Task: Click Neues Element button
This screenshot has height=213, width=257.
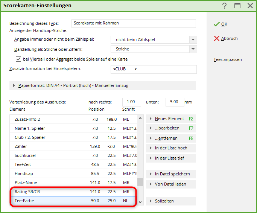Action: coord(171,119)
